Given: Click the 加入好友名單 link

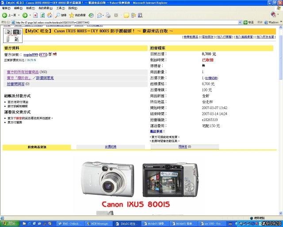Looking at the screenshot, I should [265, 37].
